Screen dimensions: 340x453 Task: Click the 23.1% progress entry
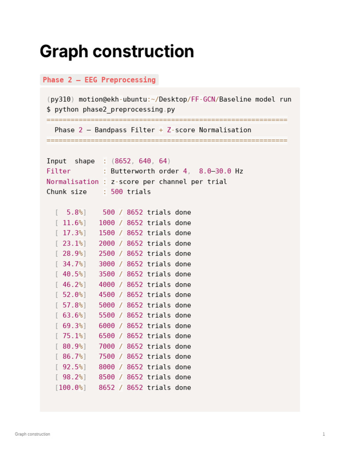[x=70, y=243]
